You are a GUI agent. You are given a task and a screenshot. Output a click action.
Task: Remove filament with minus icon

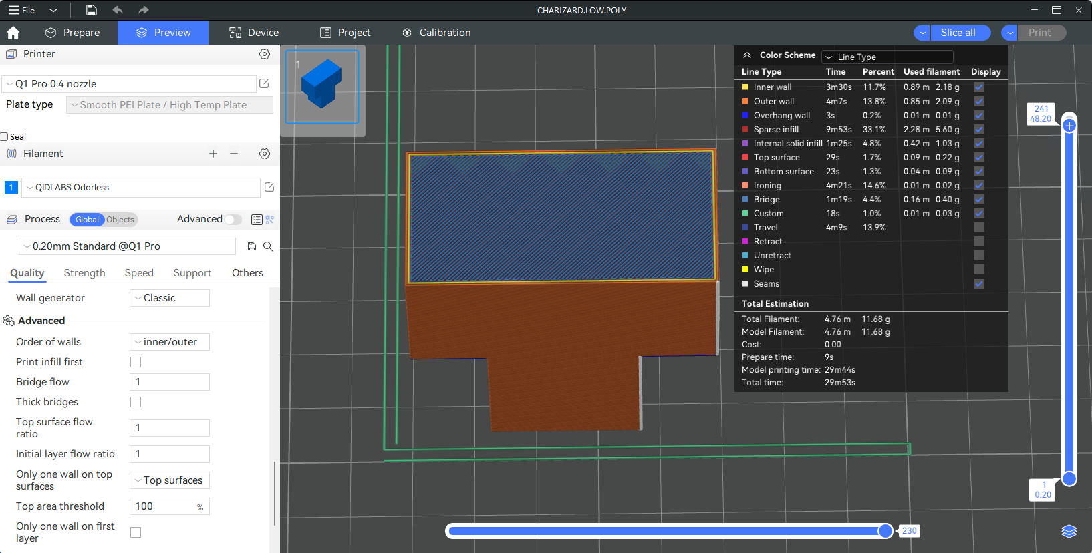tap(234, 154)
